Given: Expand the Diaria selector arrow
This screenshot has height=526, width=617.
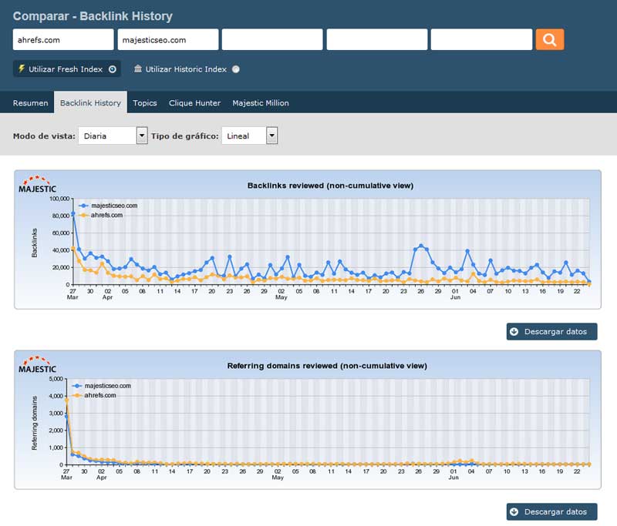Looking at the screenshot, I should [x=142, y=136].
